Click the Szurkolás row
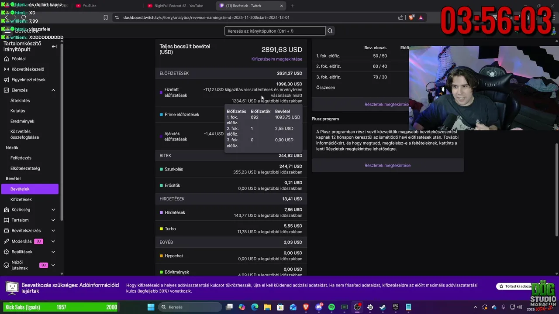The height and width of the screenshot is (314, 559). click(x=231, y=169)
